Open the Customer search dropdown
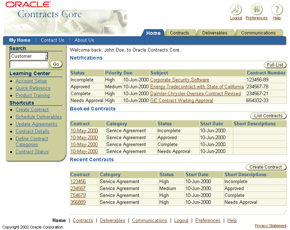This screenshot has width=290, height=230. [x=29, y=56]
